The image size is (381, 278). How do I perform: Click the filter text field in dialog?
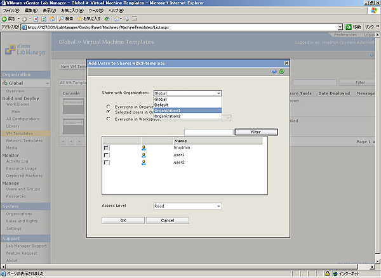pyautogui.click(x=209, y=132)
